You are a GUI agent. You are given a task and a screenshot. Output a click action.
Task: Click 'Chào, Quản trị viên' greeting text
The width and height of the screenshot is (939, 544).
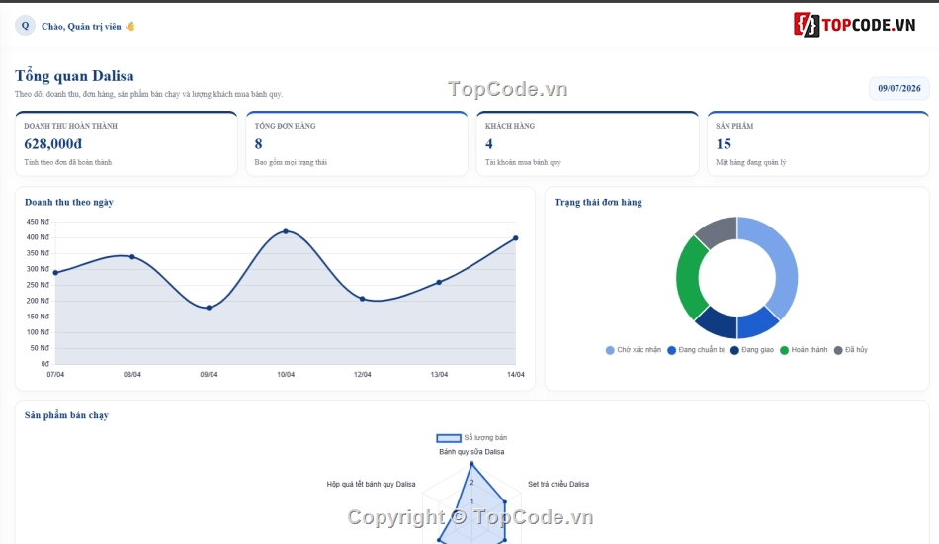point(81,27)
